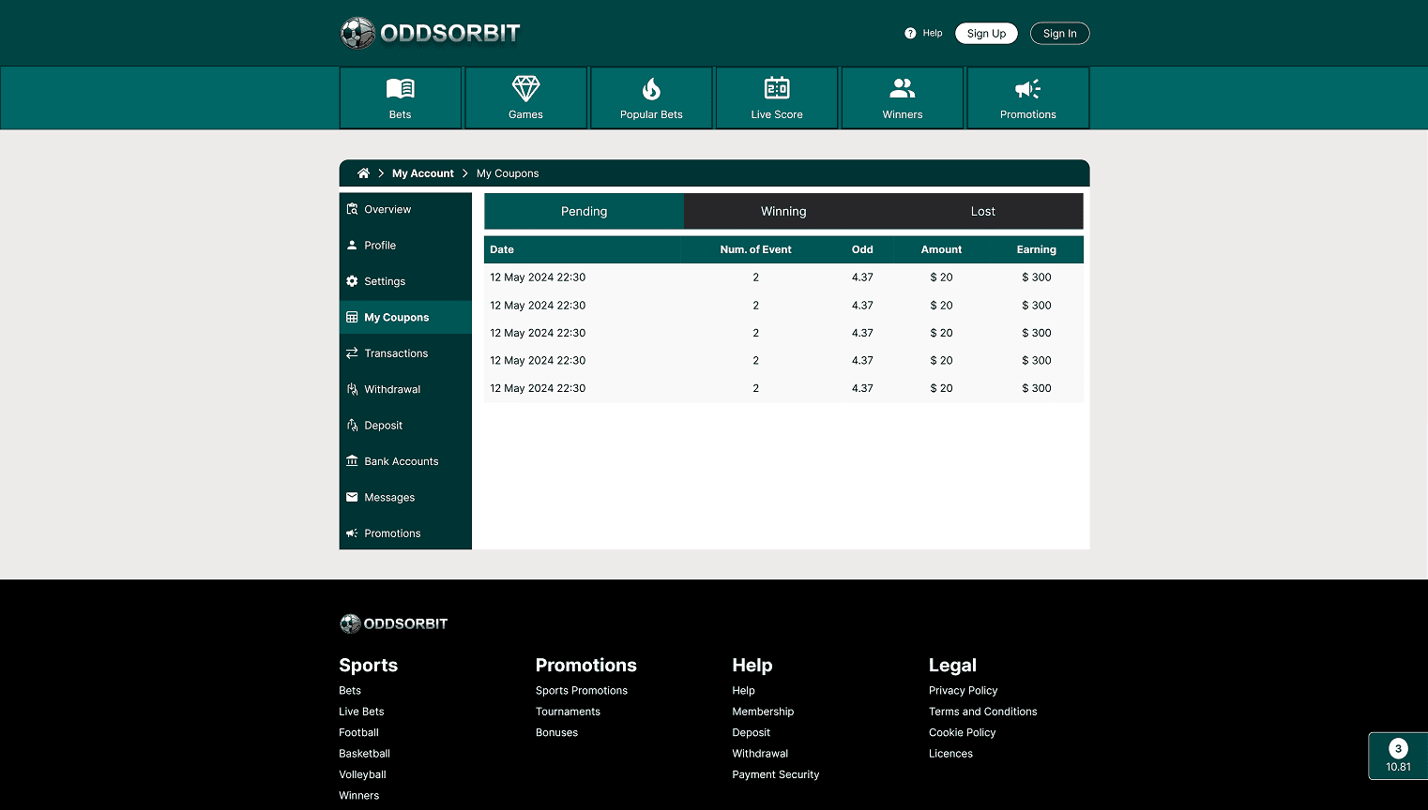Open Transactions in the account sidebar

point(405,353)
